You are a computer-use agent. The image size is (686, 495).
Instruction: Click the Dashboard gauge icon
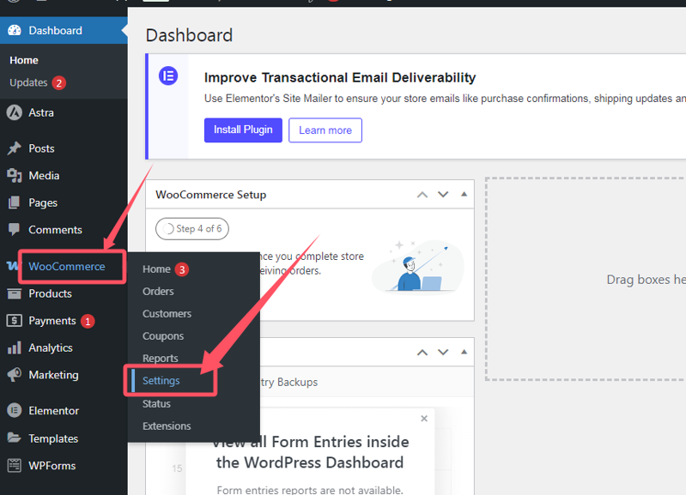[x=15, y=30]
